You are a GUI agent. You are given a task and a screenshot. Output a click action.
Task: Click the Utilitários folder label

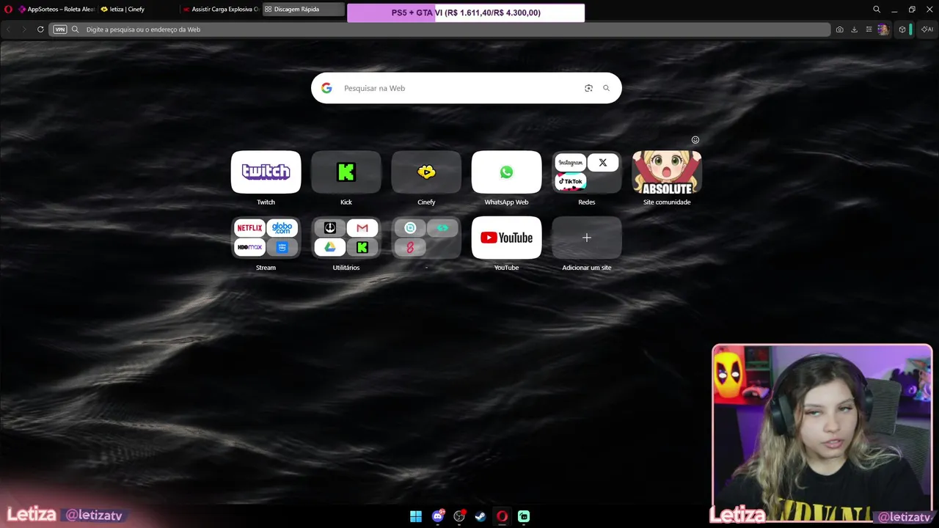point(346,268)
